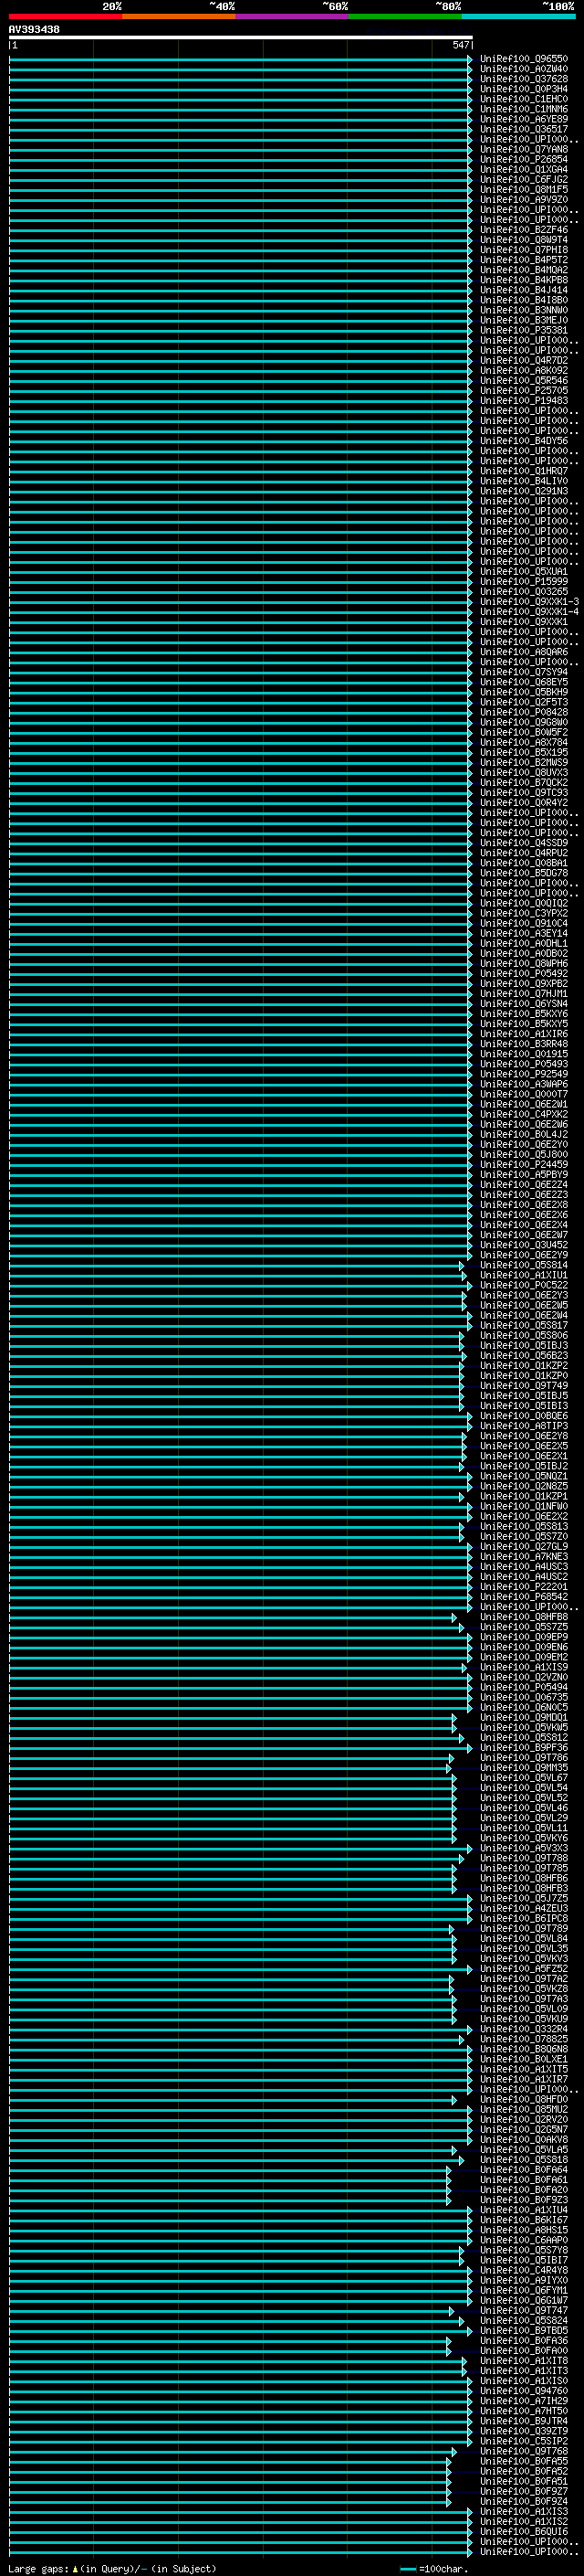Select hit UniRef100_Q8HFB8

pos(523,1617)
